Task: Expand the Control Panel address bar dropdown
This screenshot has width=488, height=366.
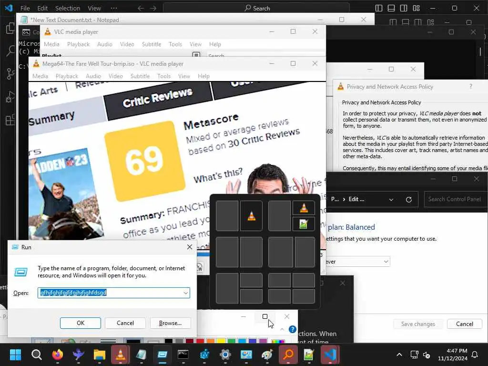Action: pos(391,200)
